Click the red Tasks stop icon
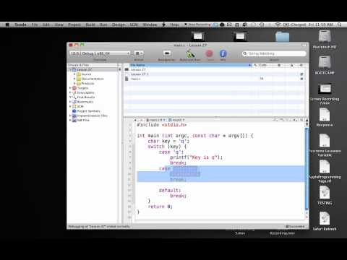The image size is (347, 260). point(209,53)
